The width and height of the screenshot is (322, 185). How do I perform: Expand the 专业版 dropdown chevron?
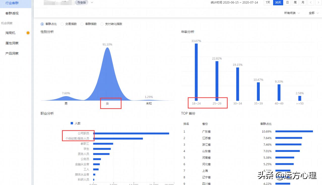pyautogui.click(x=92, y=3)
